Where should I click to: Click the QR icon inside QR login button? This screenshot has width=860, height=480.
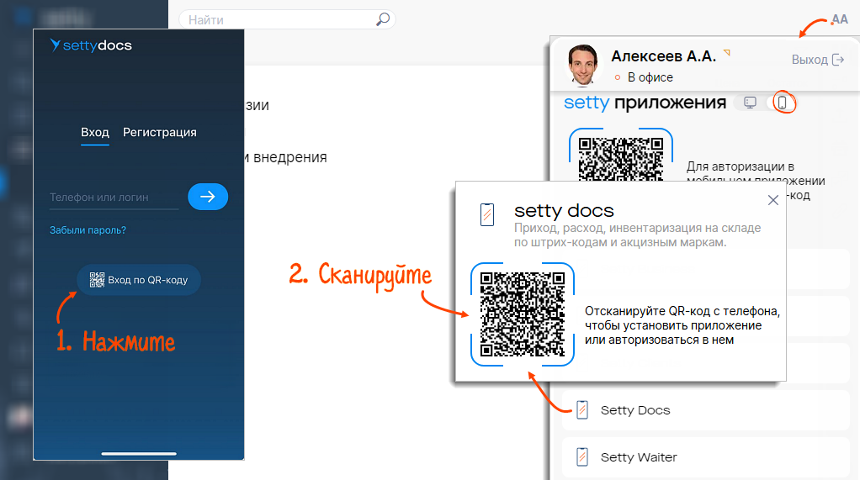tap(97, 280)
